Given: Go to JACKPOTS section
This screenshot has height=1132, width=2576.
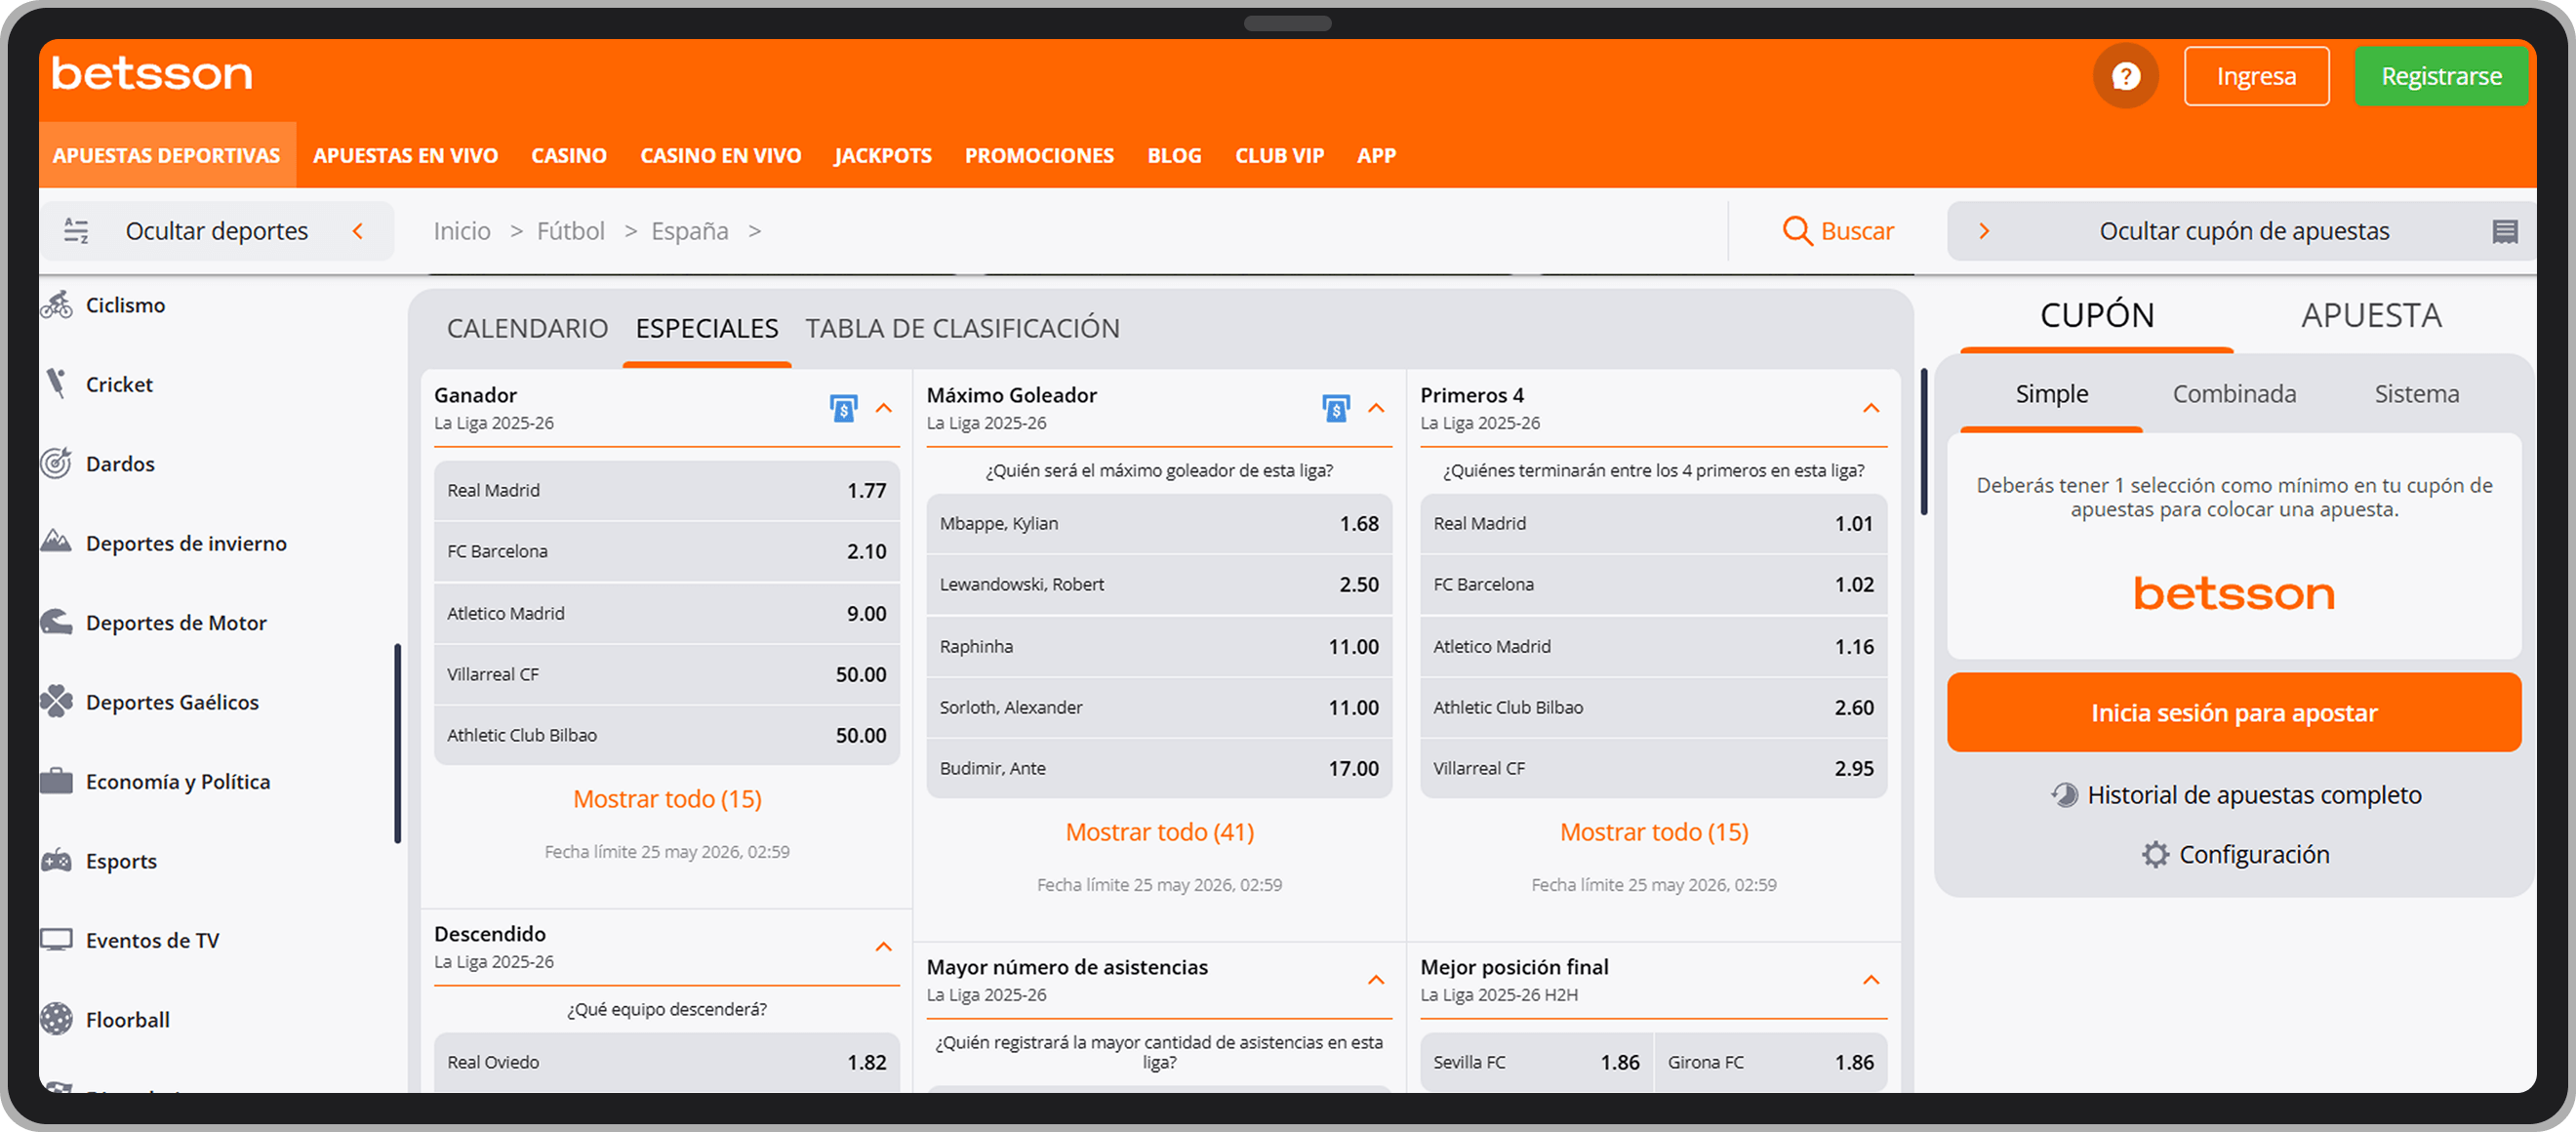Looking at the screenshot, I should [x=883, y=155].
